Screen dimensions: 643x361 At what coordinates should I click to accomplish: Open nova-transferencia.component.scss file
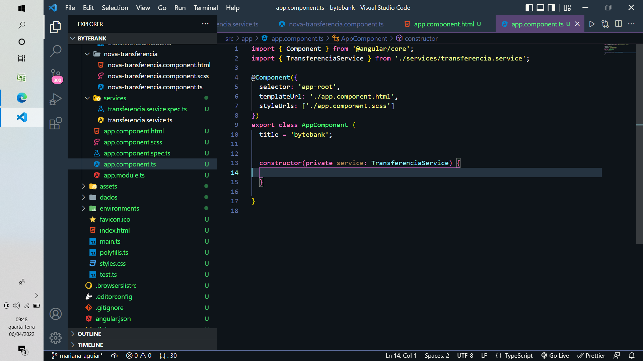[x=158, y=76]
